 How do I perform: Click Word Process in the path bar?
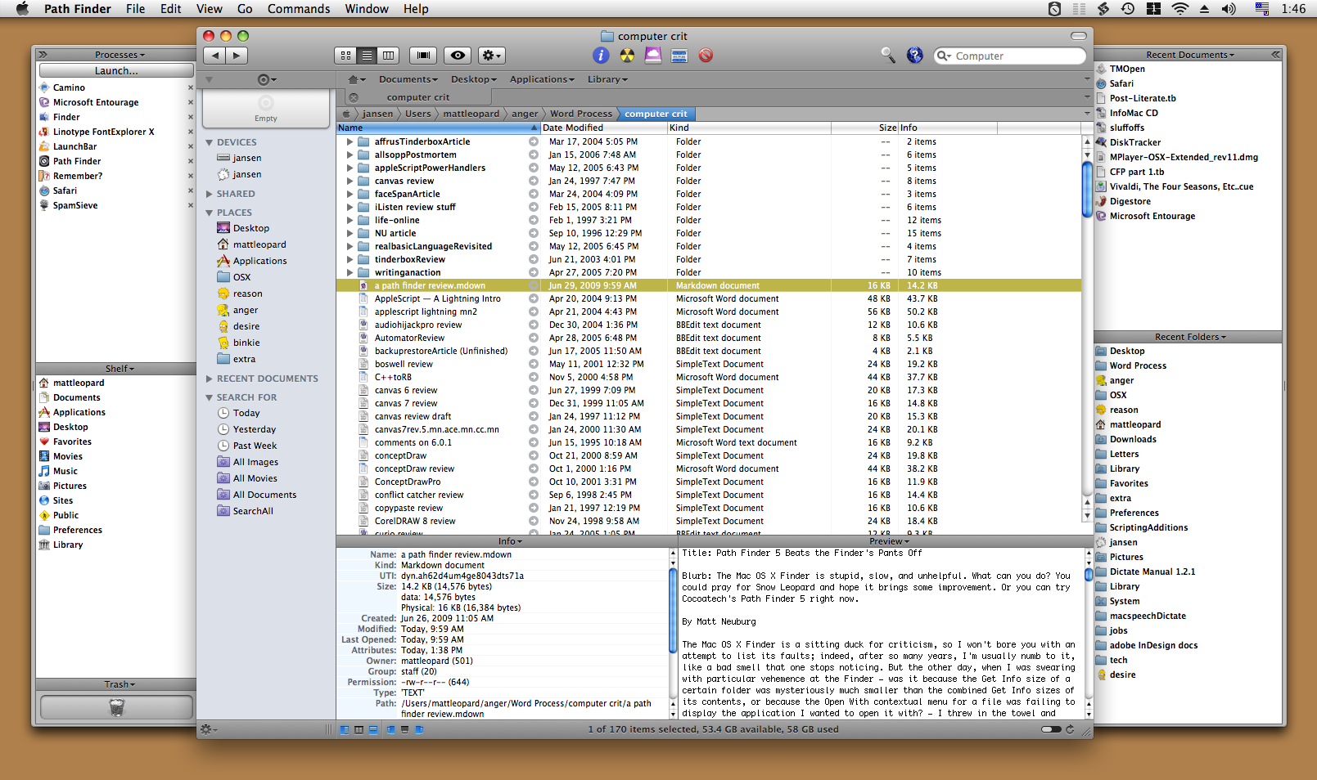tap(580, 114)
